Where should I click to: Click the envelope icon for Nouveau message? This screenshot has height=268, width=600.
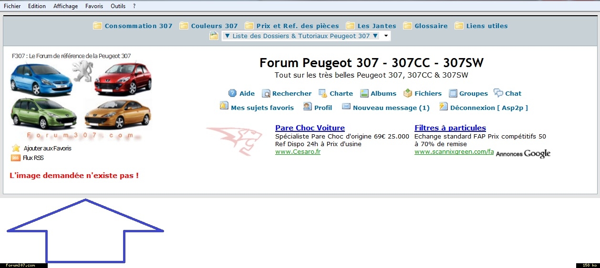(346, 107)
